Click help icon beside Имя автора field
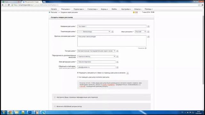 pos(117,62)
